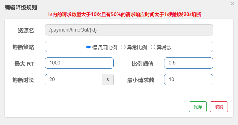Click the 资源名 label

click(x=26, y=30)
